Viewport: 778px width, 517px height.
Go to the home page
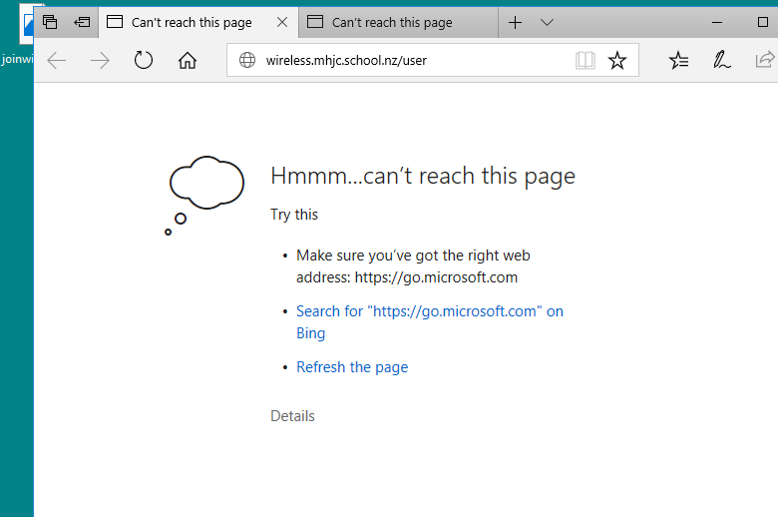[x=188, y=61]
